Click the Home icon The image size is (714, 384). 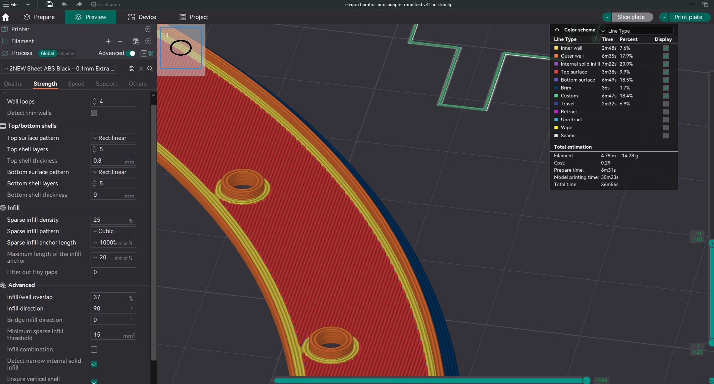[x=6, y=17]
